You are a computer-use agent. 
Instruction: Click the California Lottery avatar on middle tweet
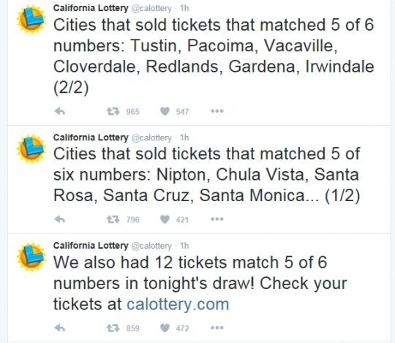(x=31, y=149)
